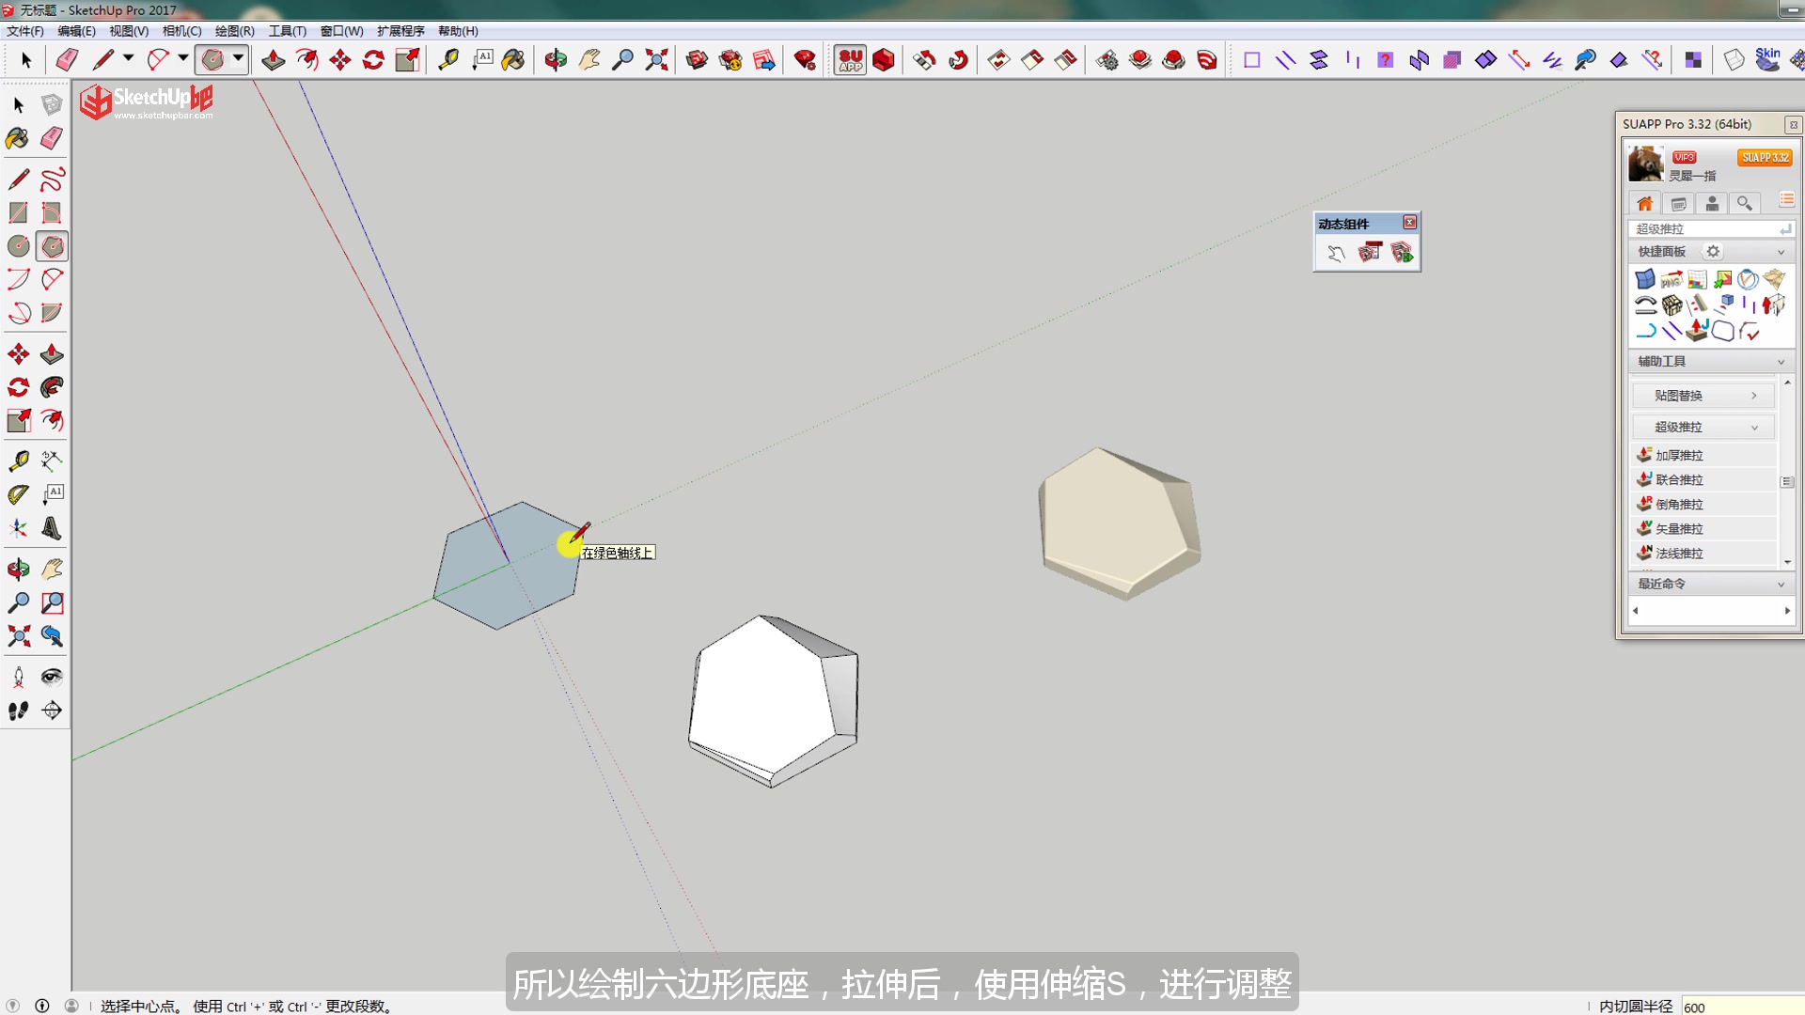Open the 相机(C) menu
This screenshot has height=1015, width=1805.
(181, 31)
